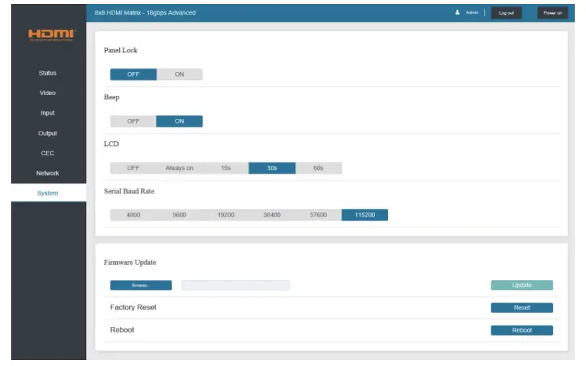Browse for a firmware file
586x366 pixels.
tap(141, 285)
